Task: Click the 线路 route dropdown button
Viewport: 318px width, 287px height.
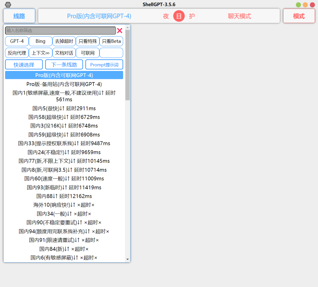Action: 19,16
